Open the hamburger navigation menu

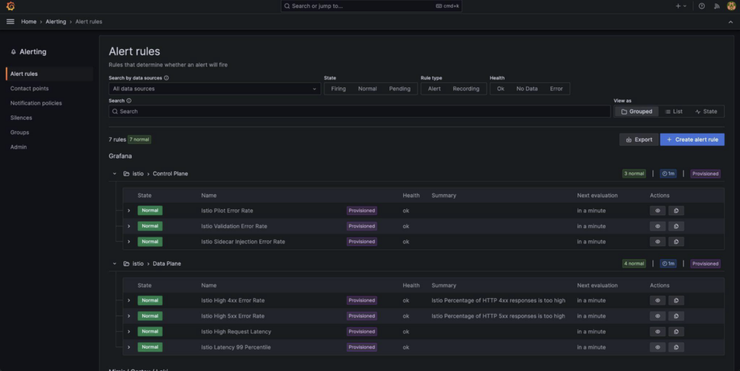point(10,22)
